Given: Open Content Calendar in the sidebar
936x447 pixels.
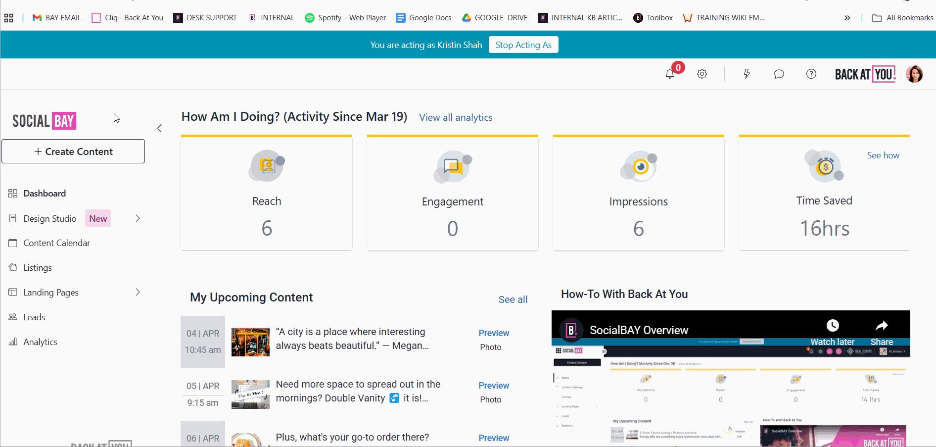Looking at the screenshot, I should click(57, 243).
